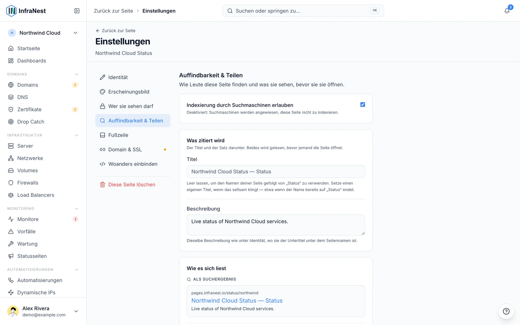Screen dimensions: 520x325
Task: Click the Volumes drive icon
Action: (11, 170)
